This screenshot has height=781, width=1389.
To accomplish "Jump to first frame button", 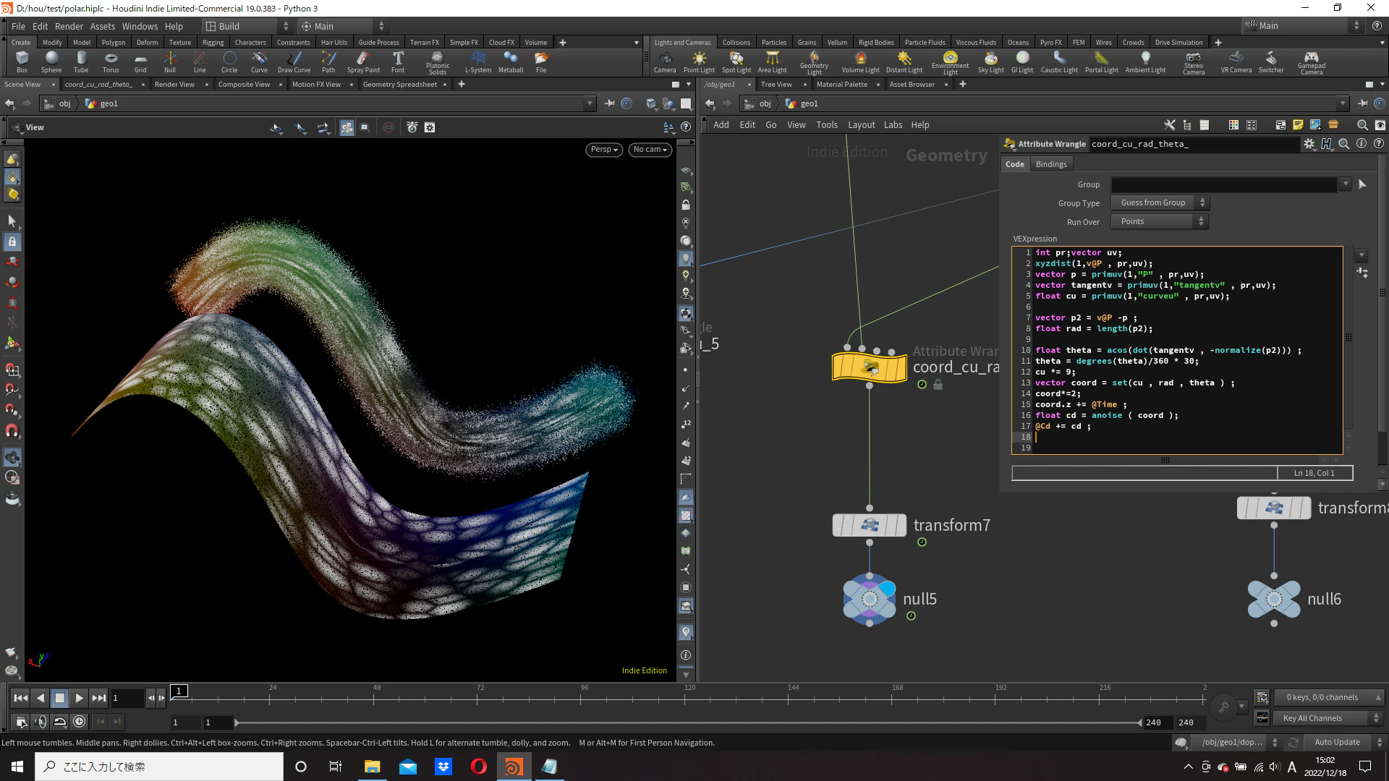I will [21, 698].
